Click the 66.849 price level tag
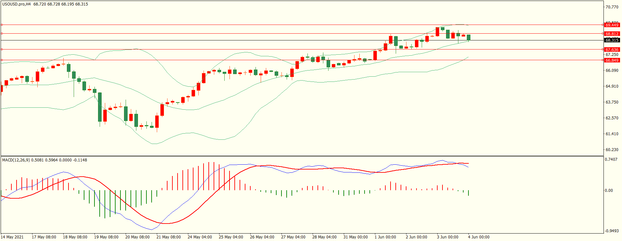The image size is (622, 241). click(x=612, y=60)
